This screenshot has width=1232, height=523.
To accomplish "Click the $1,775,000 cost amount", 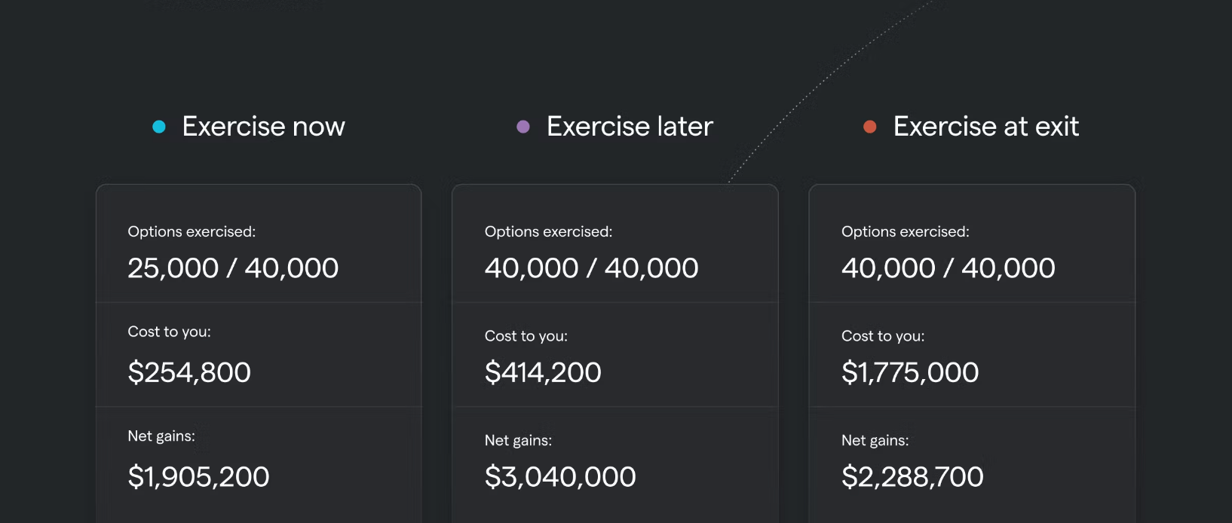I will click(910, 372).
